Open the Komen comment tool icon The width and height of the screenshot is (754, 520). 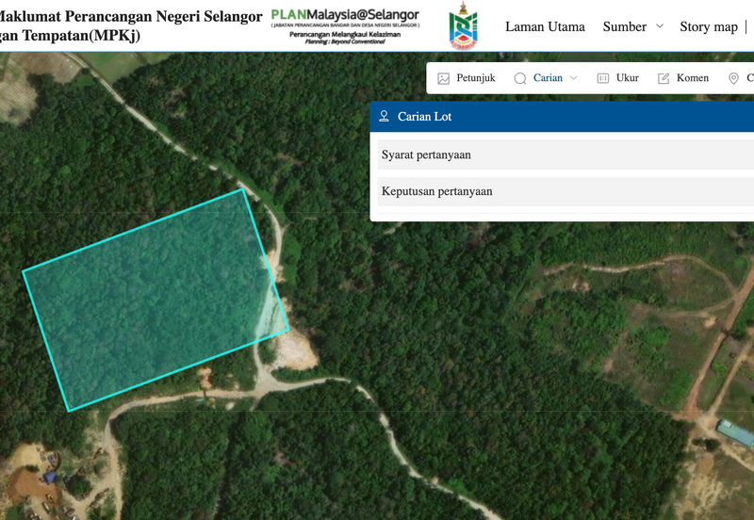pos(664,79)
